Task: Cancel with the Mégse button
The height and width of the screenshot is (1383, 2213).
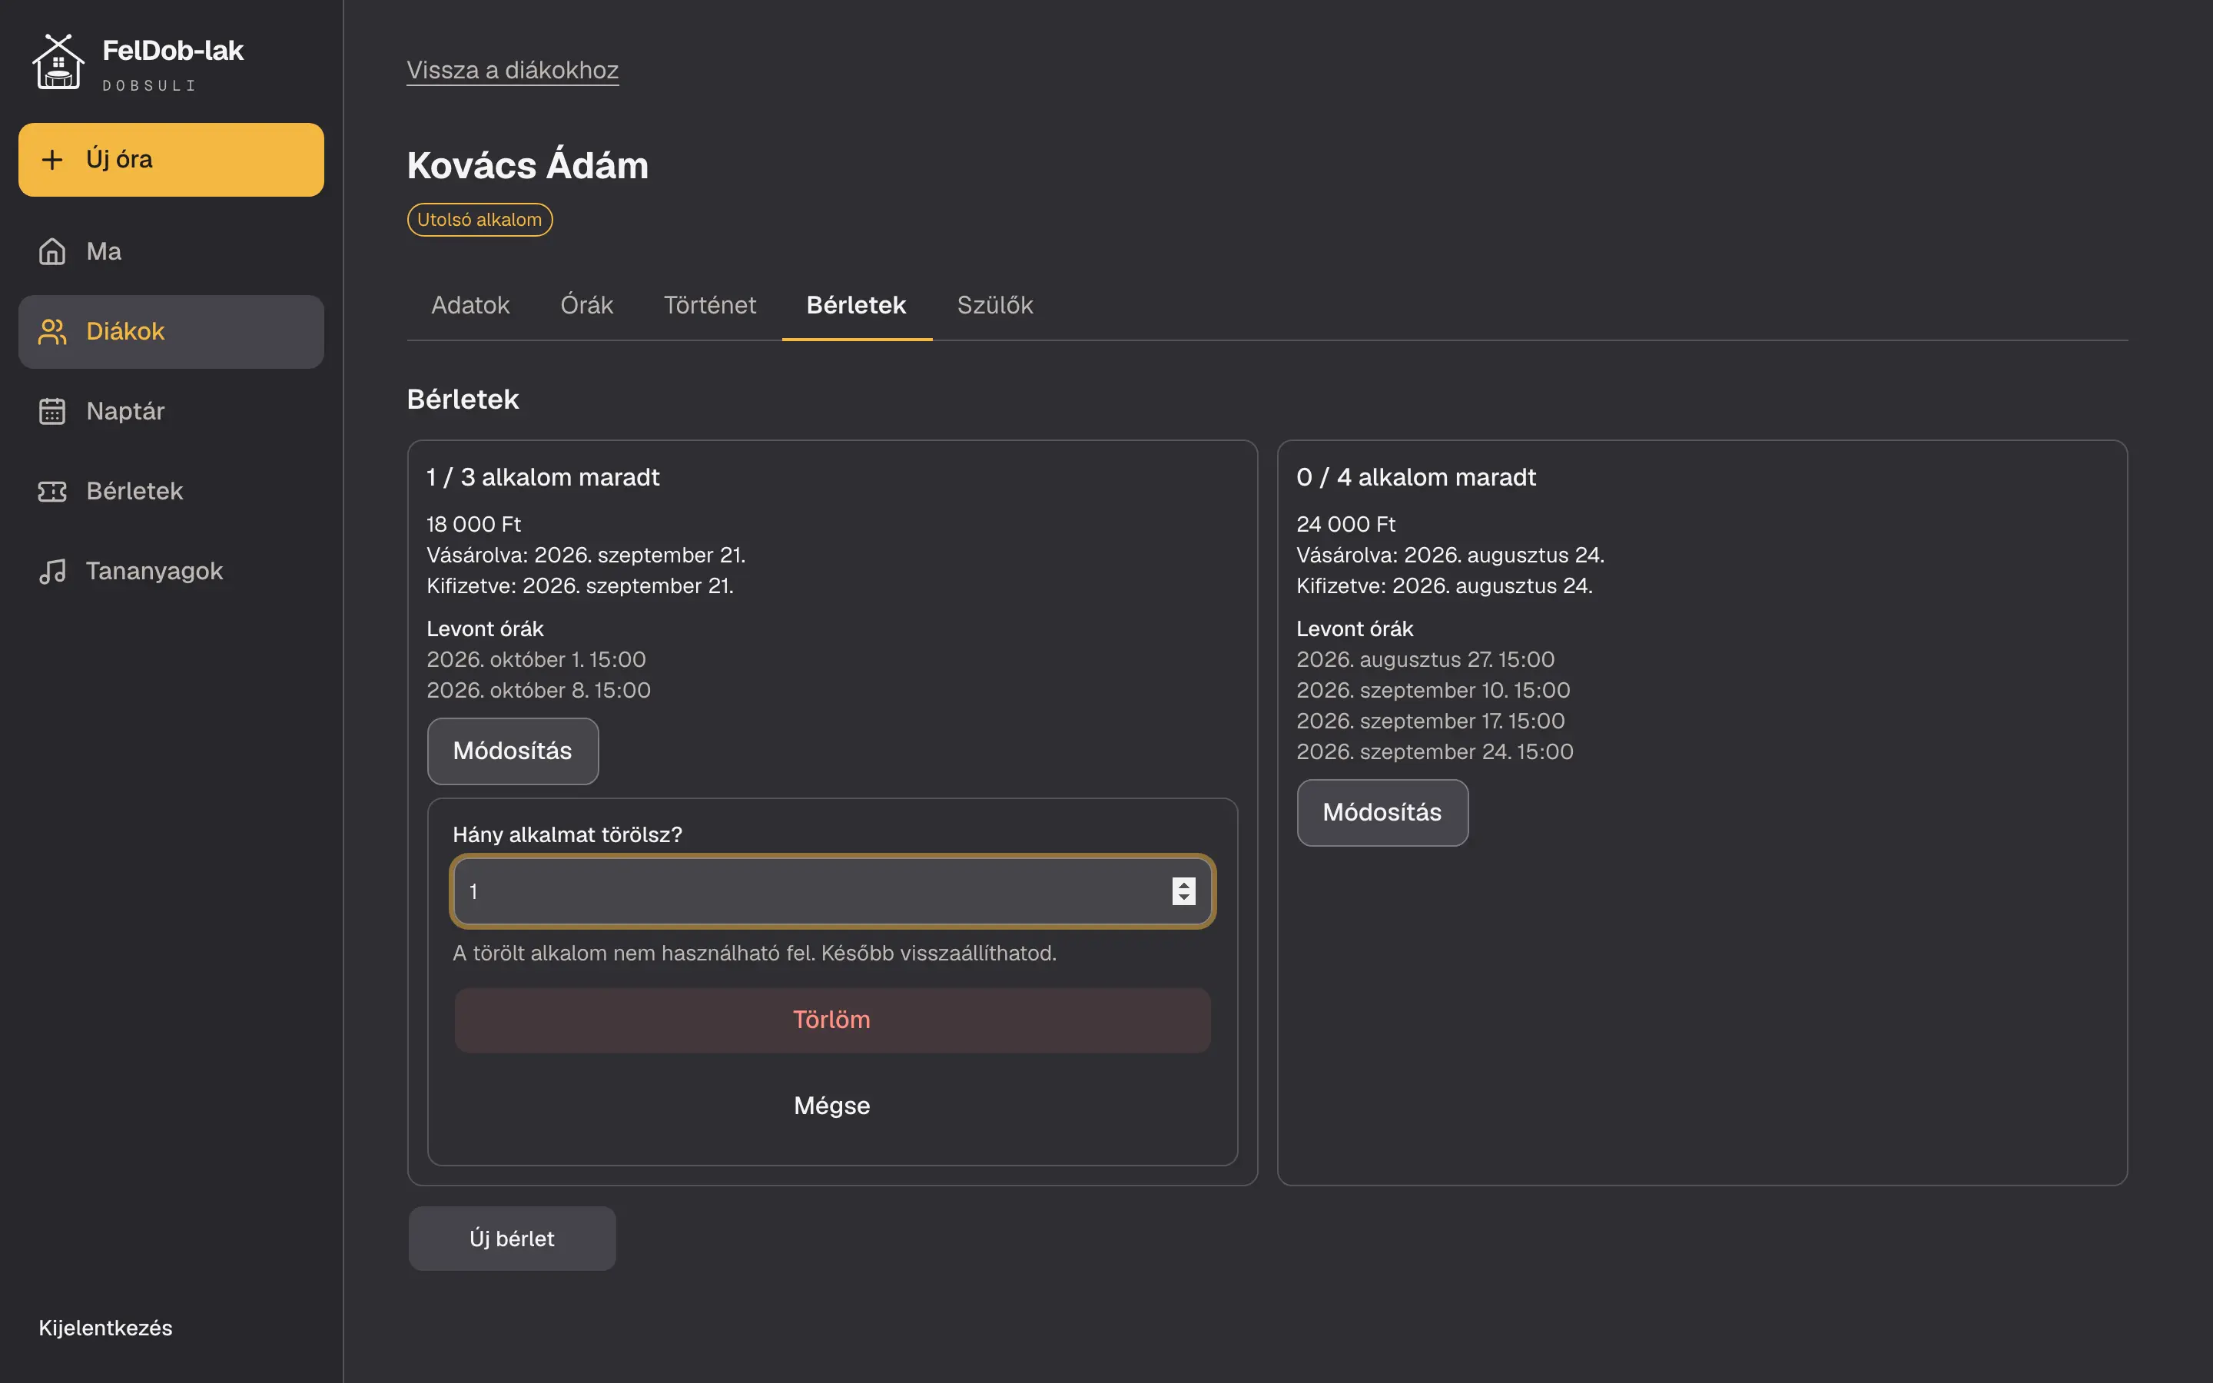Action: coord(832,1105)
